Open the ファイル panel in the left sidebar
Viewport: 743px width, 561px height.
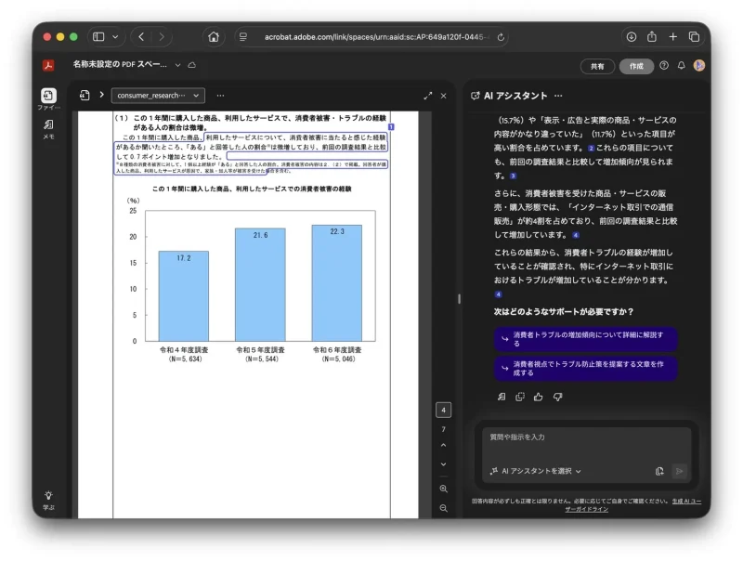pos(48,97)
